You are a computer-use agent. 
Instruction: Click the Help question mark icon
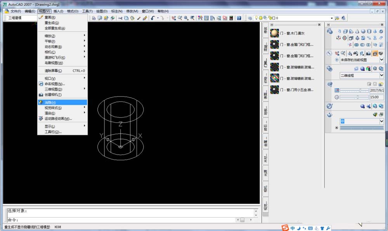[239, 18]
